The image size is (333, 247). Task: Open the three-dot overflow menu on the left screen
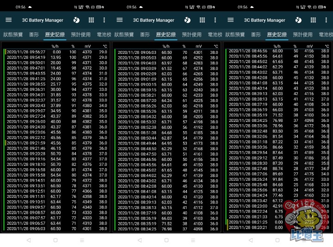(104, 20)
